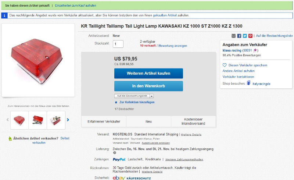Viewport: 294px width, 180px height.
Task: Open Weitere Zahlungsmethoden link
Action: 184,160
